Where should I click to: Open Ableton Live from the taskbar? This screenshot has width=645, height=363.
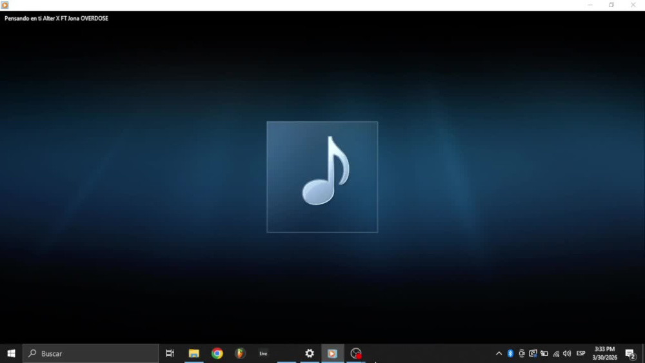tap(263, 353)
